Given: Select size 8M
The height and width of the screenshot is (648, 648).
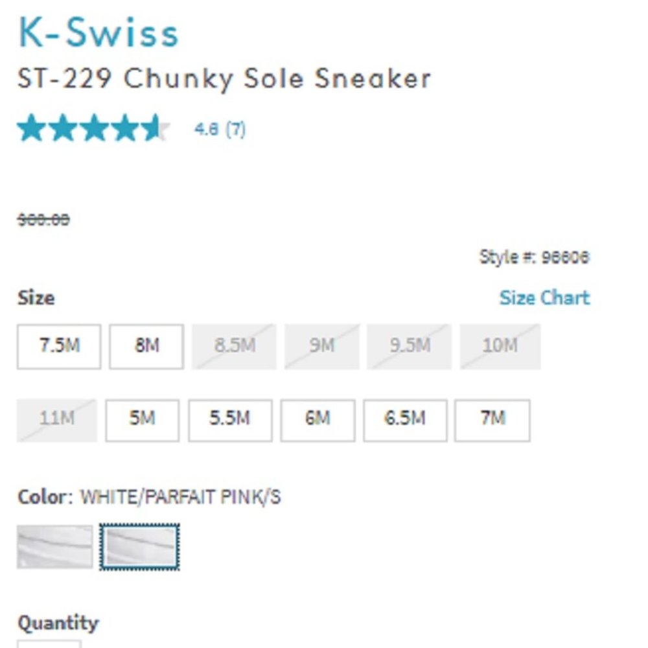Looking at the screenshot, I should [146, 346].
